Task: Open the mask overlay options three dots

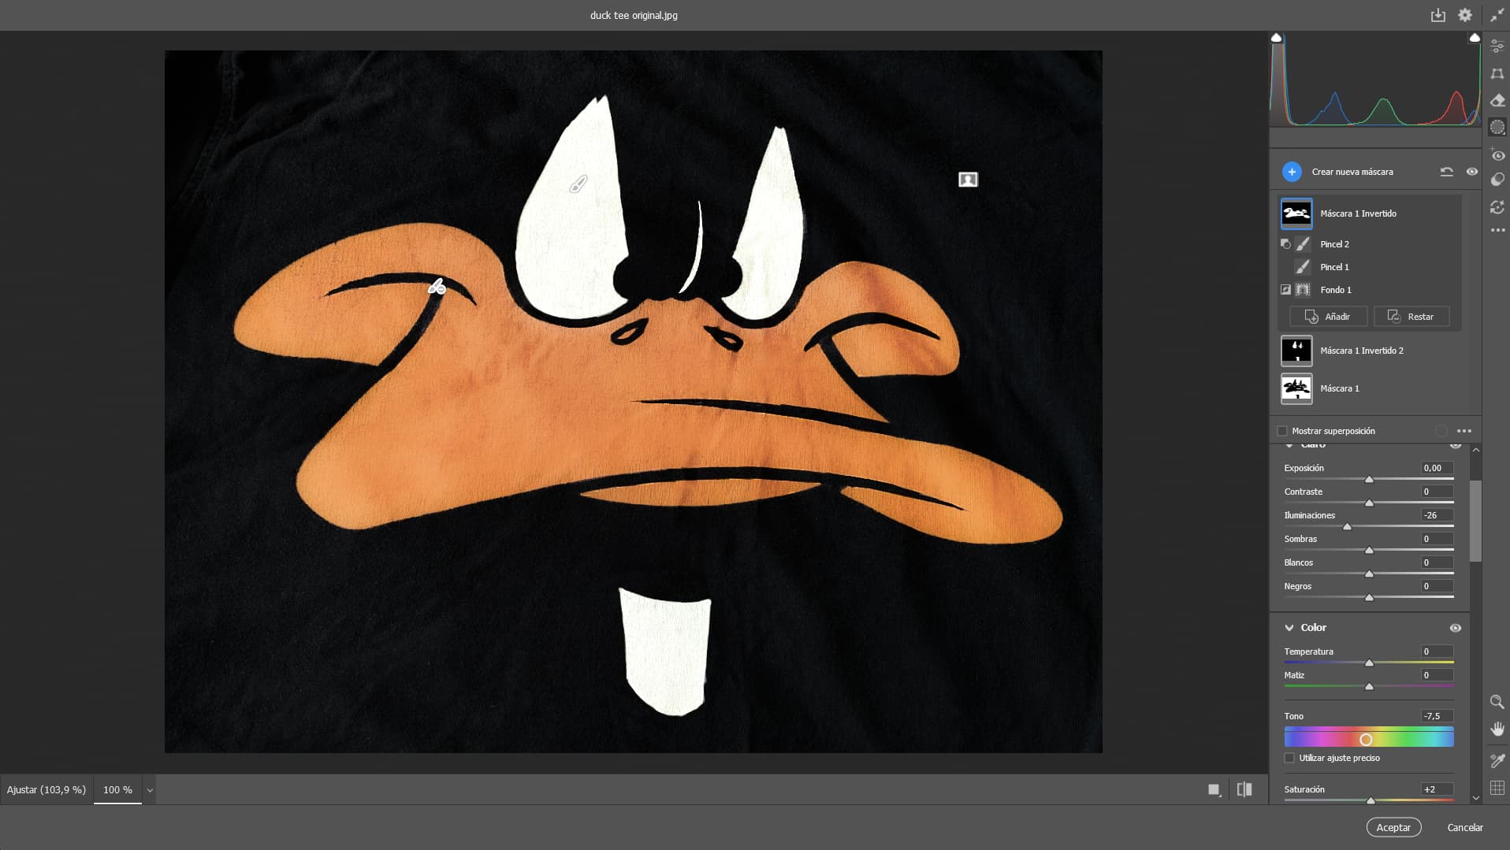Action: pos(1464,431)
